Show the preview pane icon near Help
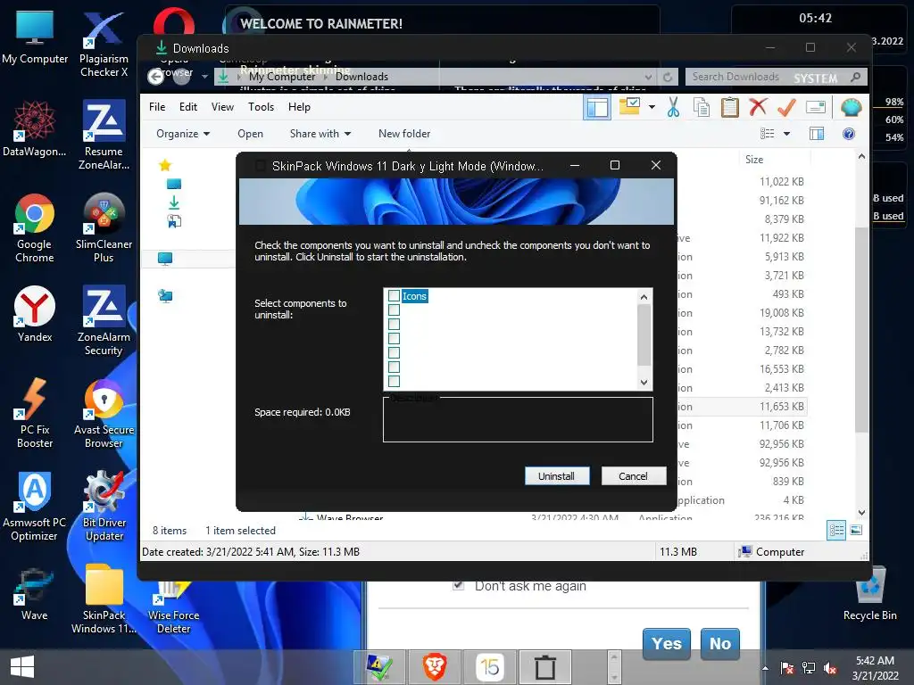914x685 pixels. pos(817,134)
